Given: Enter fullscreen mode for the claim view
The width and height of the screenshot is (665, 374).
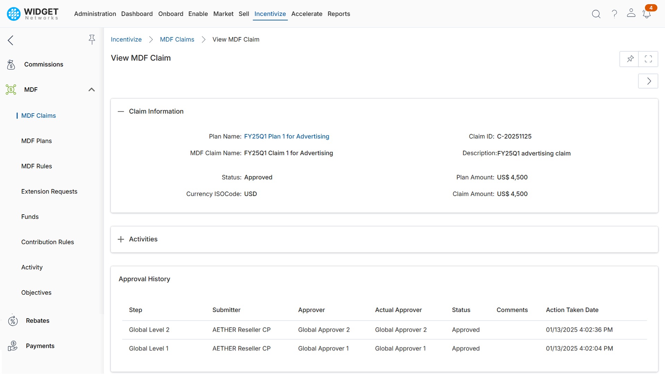Looking at the screenshot, I should point(648,59).
